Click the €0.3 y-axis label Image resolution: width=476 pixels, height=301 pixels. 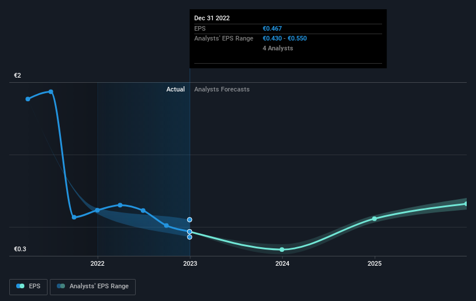coord(20,249)
